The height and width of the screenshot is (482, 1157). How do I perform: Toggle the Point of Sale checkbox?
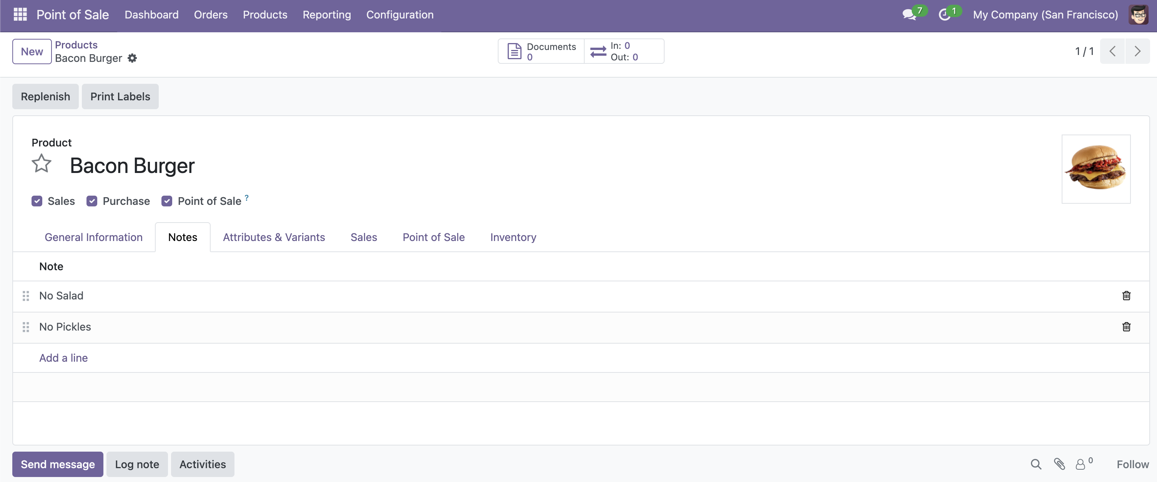[x=167, y=201]
